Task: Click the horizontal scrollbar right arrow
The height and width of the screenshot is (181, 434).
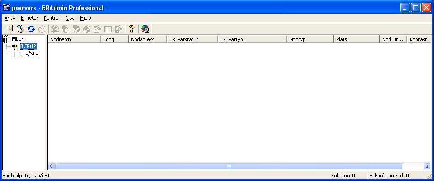Action: [x=428, y=166]
